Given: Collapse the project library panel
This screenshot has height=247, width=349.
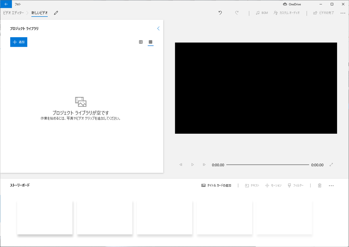Looking at the screenshot, I should tap(158, 28).
